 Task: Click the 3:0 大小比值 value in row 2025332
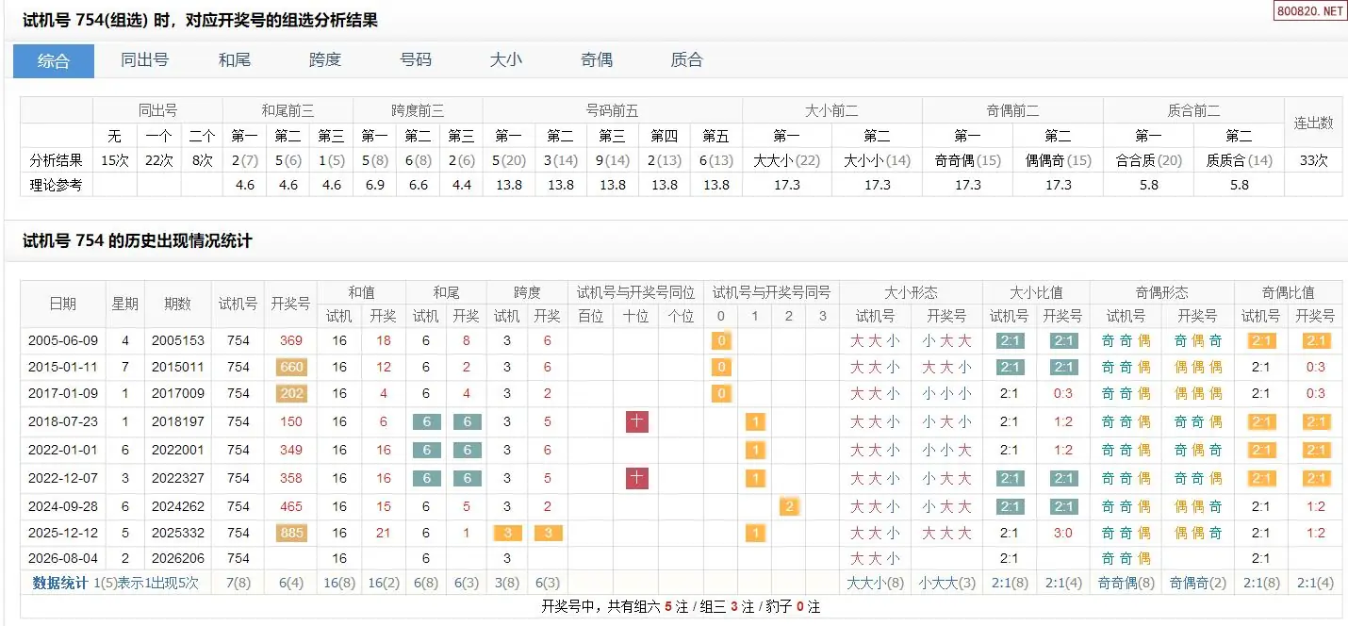pos(1063,533)
